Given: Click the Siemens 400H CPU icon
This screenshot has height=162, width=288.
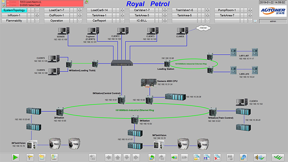Looking at the screenshot, I should coord(149,83).
